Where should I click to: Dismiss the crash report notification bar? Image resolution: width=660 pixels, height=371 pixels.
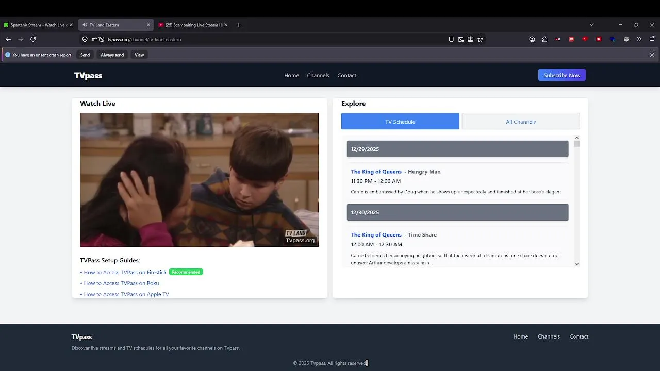(652, 55)
